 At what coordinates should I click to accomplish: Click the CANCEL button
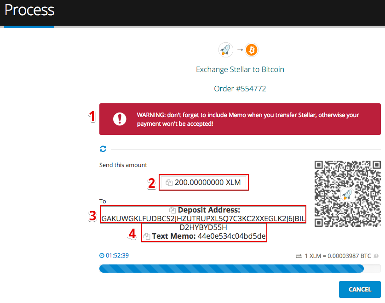(x=360, y=289)
